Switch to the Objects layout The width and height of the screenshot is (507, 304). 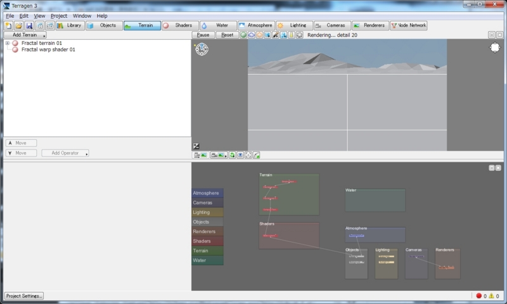tap(104, 25)
